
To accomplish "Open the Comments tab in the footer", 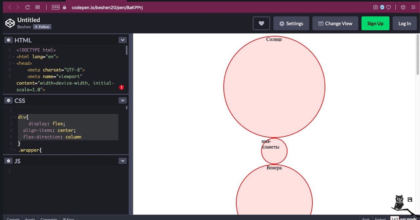I will [x=49, y=219].
